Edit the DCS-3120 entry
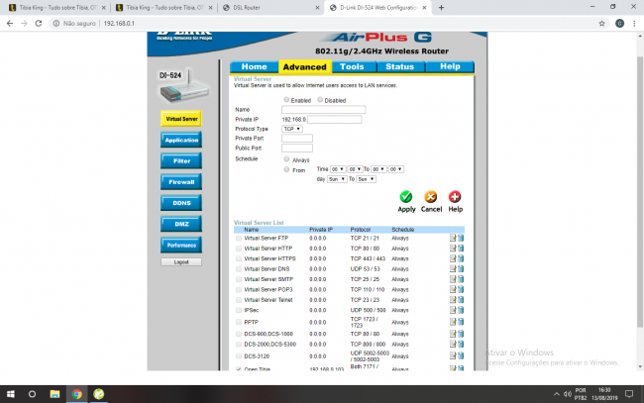644x403 pixels. coord(453,355)
